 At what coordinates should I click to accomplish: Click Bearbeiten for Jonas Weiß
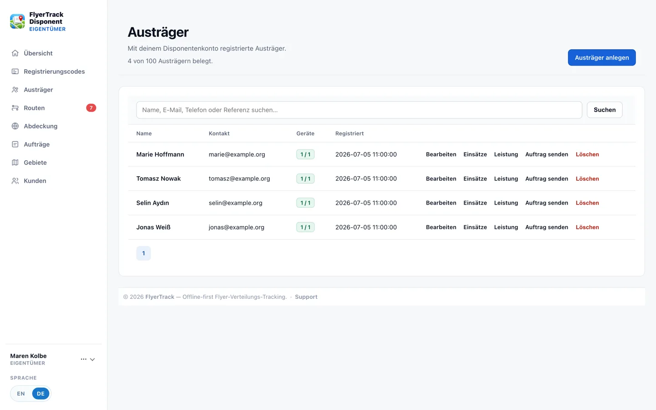click(x=441, y=227)
